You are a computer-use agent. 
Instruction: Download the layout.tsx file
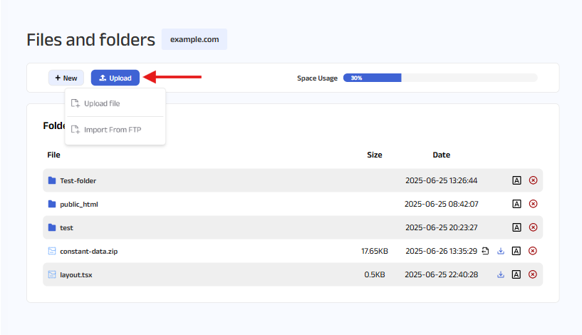click(x=501, y=274)
